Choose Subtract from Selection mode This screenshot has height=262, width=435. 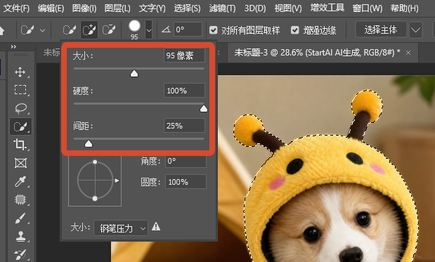(109, 30)
